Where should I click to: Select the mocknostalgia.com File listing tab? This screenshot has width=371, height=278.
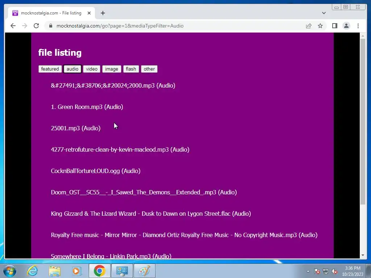point(51,13)
